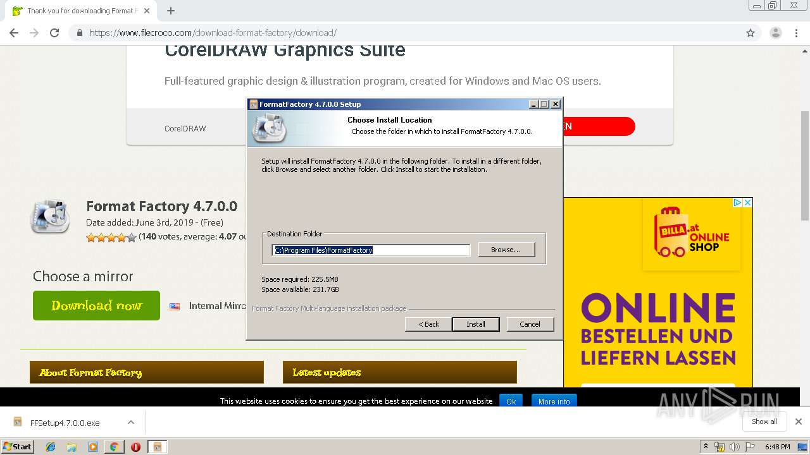Click the Latest updates header

[x=400, y=372]
